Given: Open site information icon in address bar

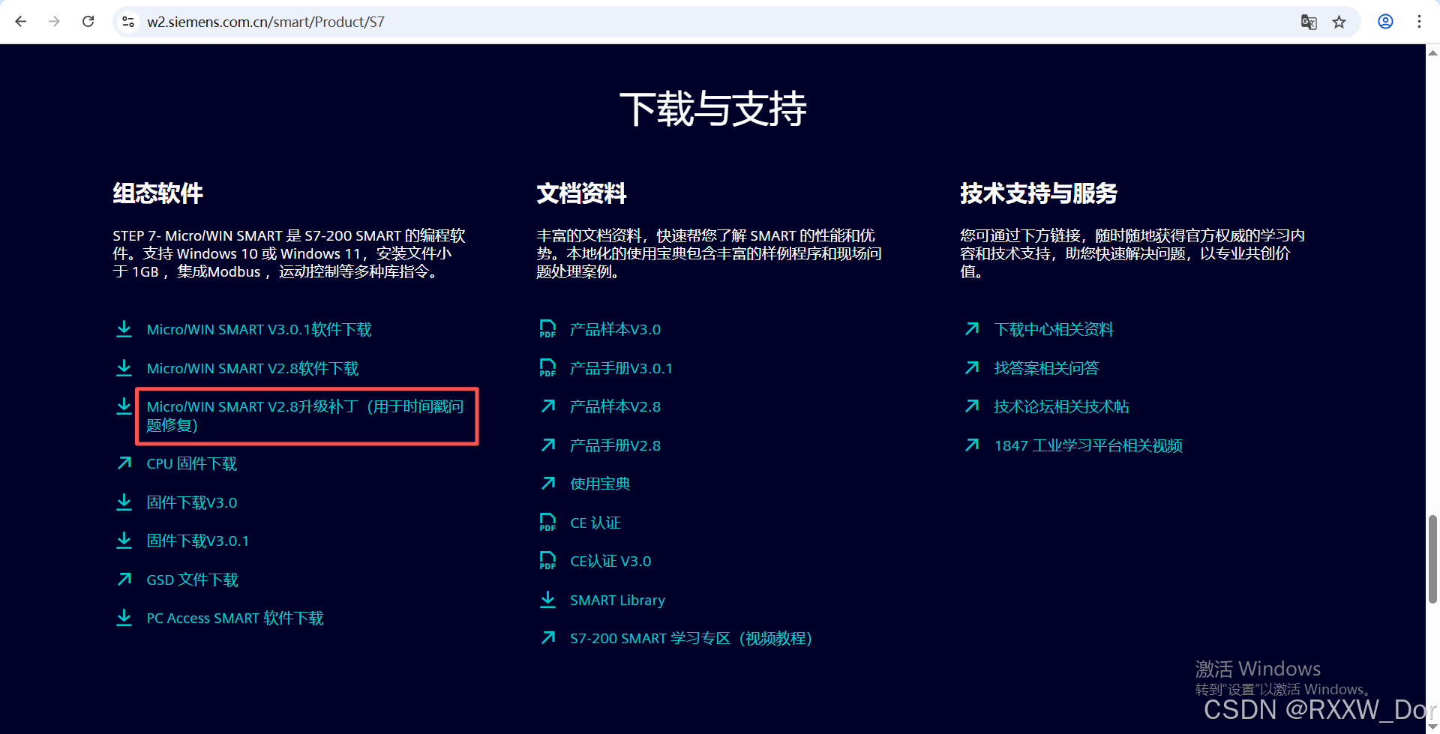Looking at the screenshot, I should point(128,22).
